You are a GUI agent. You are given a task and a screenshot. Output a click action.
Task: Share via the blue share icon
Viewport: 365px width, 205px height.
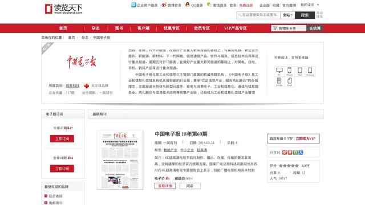coord(301,153)
